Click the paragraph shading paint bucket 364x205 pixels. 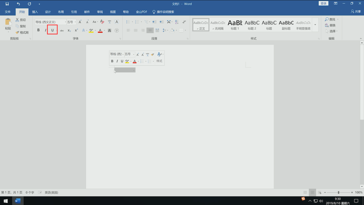(x=172, y=30)
